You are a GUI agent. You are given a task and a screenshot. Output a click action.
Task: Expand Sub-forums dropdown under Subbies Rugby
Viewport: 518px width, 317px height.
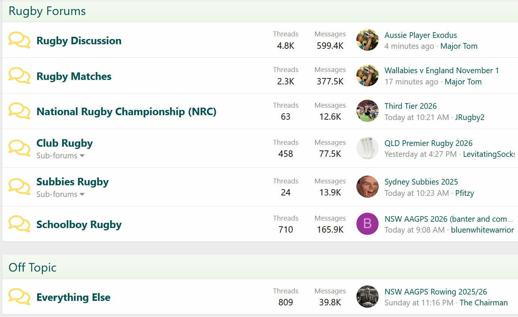(x=60, y=194)
